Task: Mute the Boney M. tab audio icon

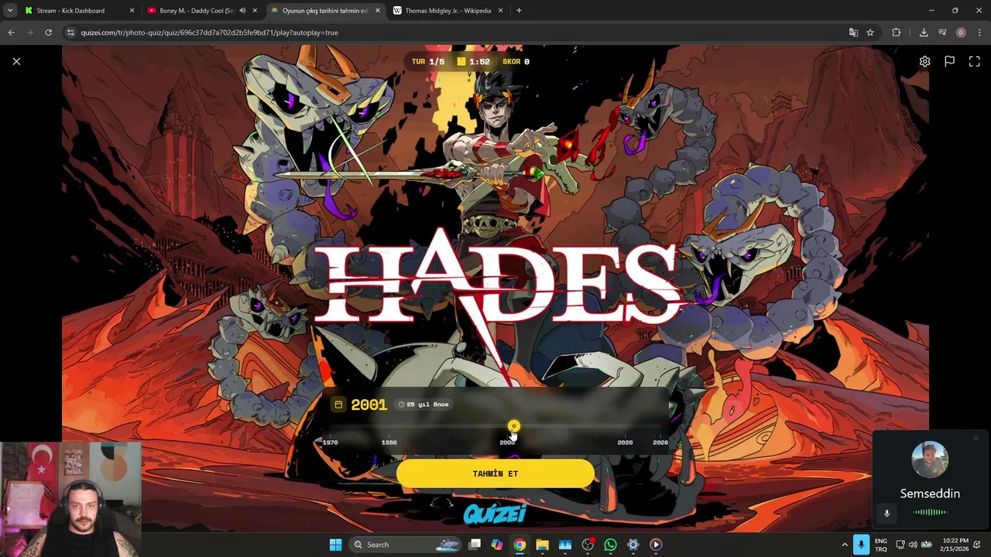Action: (x=242, y=11)
